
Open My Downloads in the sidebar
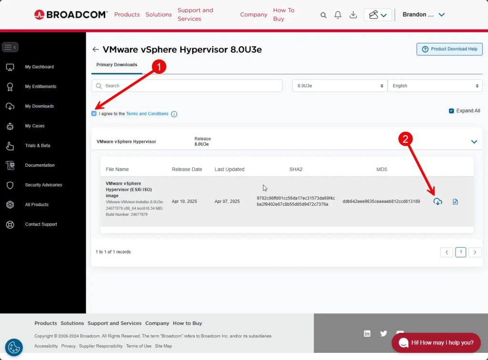tap(39, 106)
